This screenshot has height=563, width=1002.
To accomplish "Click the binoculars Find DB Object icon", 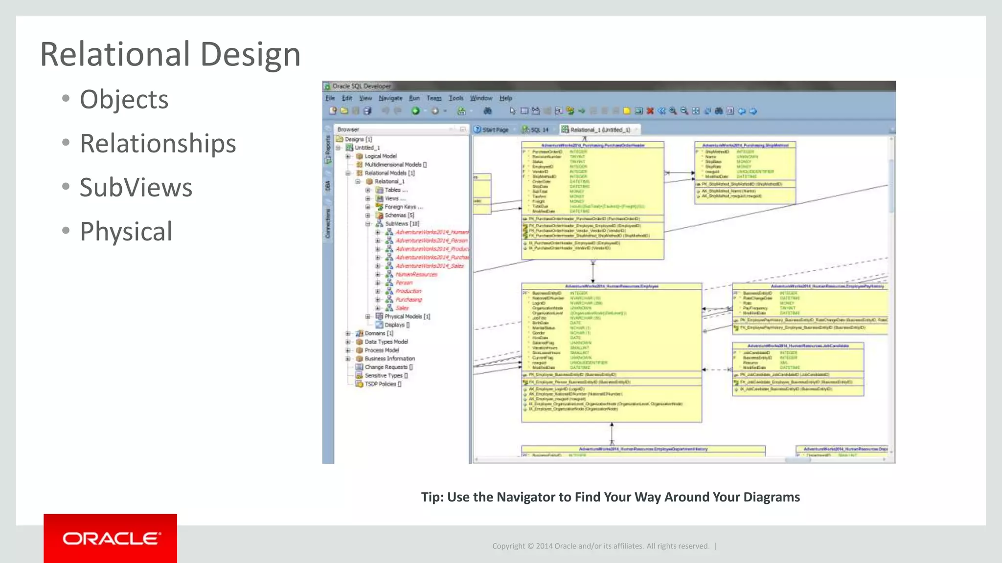I will point(488,111).
